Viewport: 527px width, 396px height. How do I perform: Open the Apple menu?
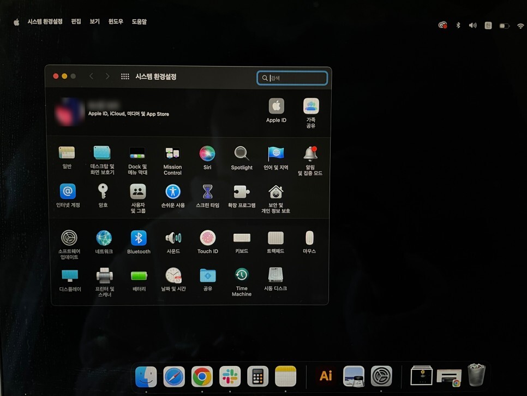point(16,22)
